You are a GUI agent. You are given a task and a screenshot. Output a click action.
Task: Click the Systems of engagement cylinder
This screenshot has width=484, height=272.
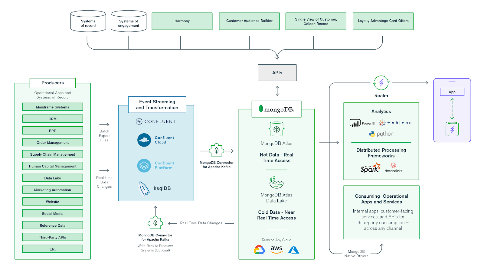click(x=129, y=21)
